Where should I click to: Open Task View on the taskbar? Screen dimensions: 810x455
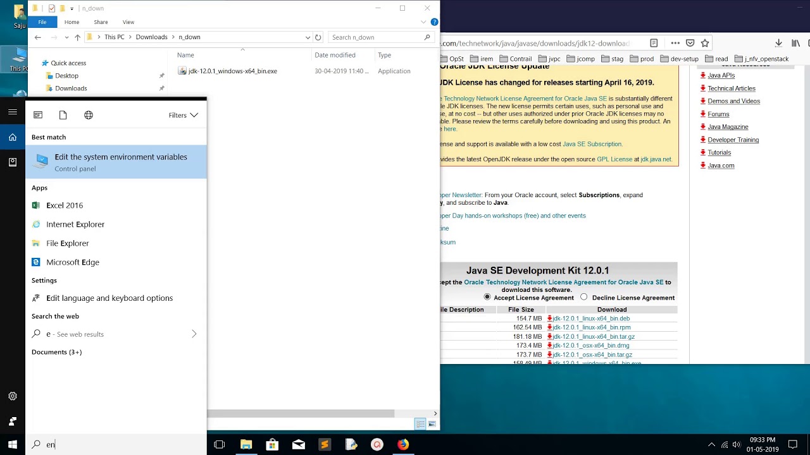pyautogui.click(x=220, y=445)
